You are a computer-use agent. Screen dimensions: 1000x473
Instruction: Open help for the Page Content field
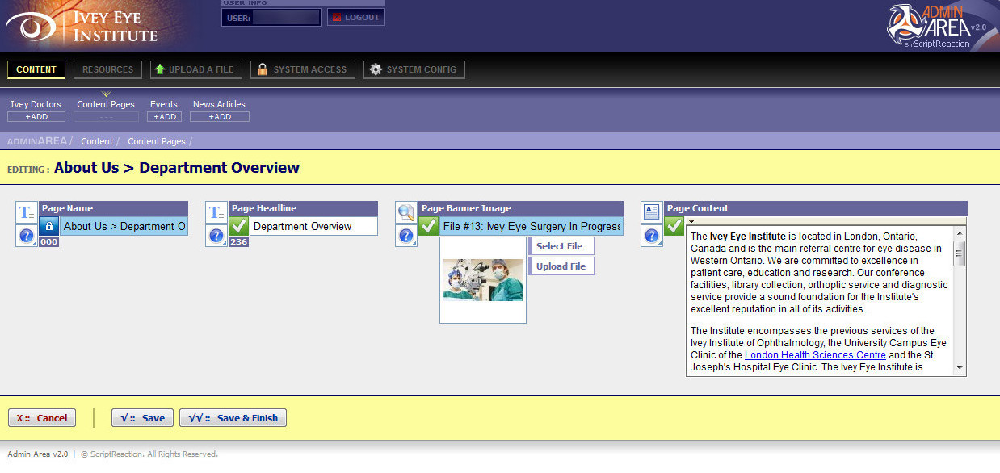(x=652, y=236)
